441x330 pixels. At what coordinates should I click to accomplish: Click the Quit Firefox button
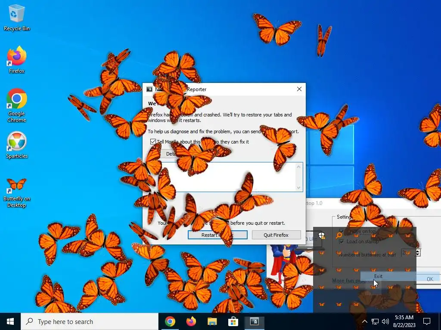click(276, 235)
